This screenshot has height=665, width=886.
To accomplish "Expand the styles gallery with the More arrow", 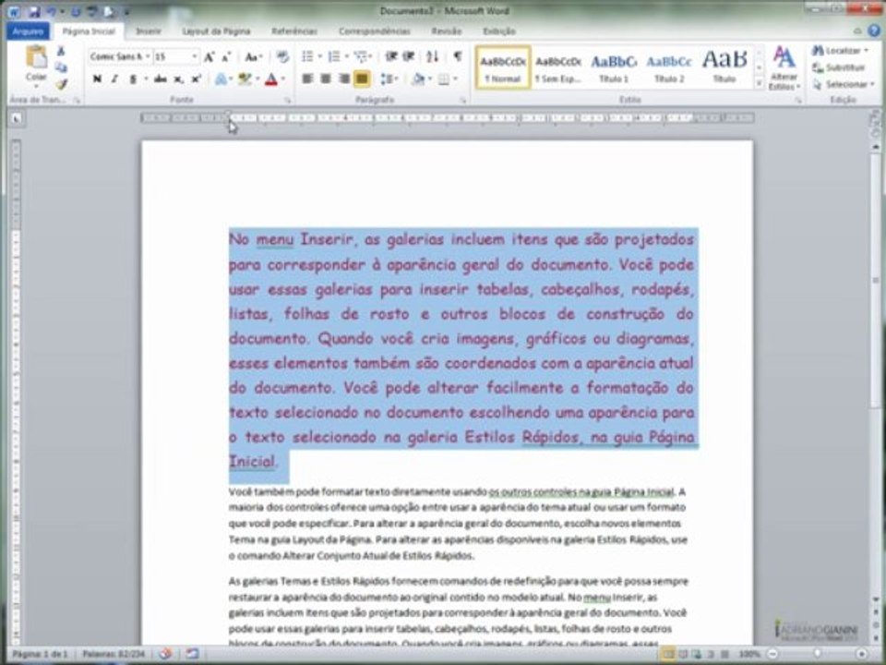I will click(x=759, y=83).
